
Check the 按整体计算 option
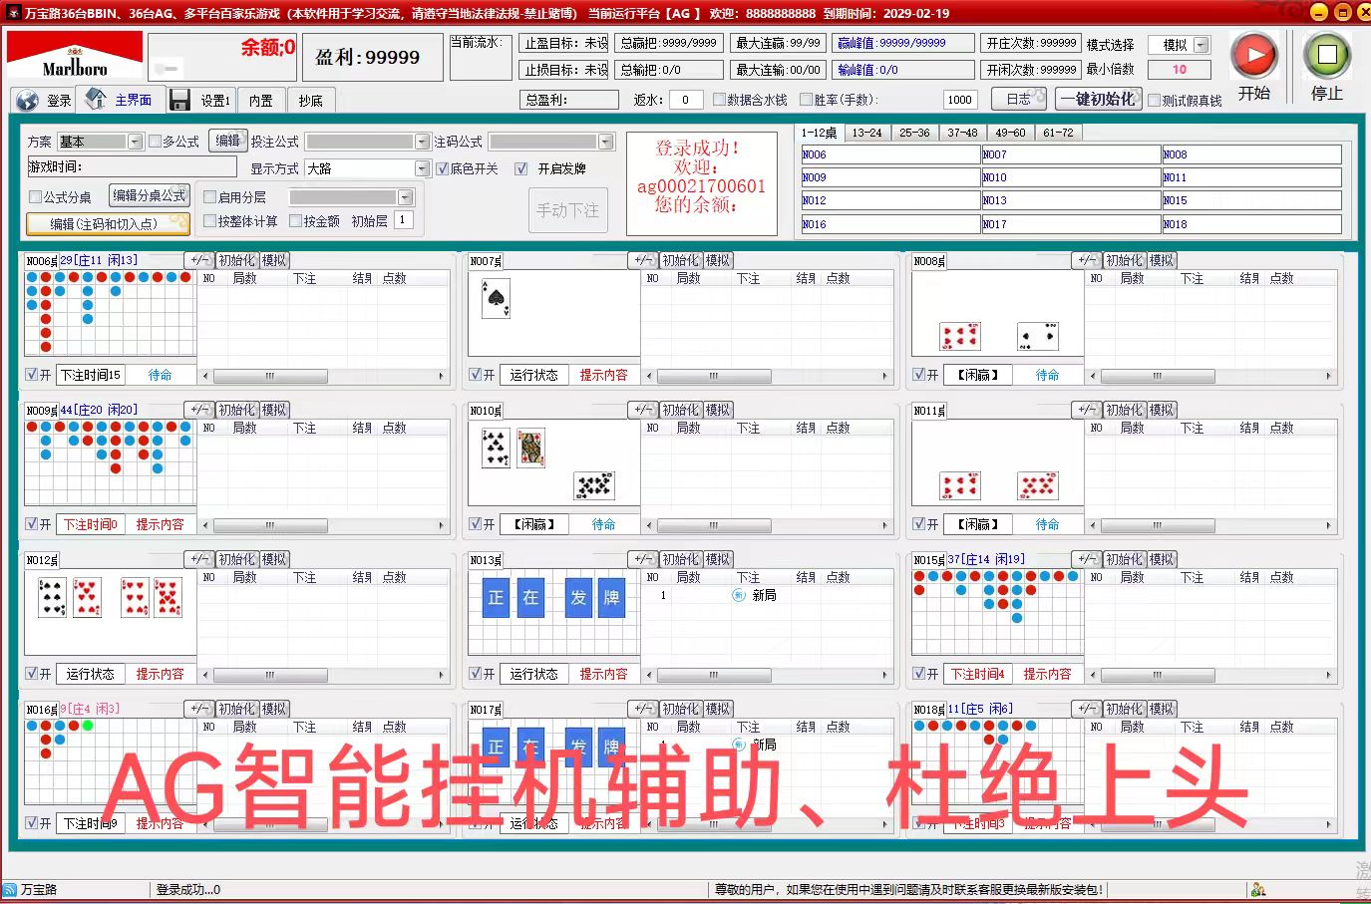pyautogui.click(x=209, y=220)
